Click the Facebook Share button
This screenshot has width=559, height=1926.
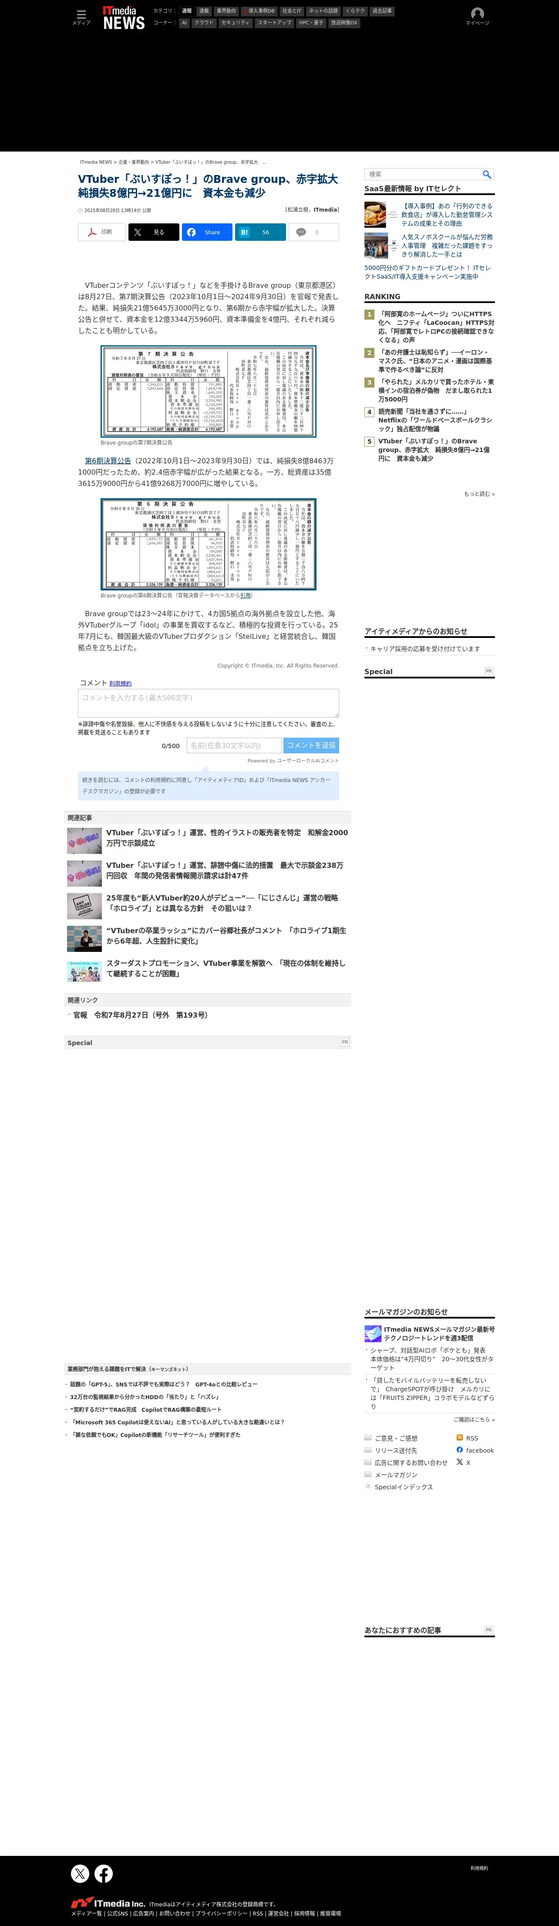coord(207,233)
